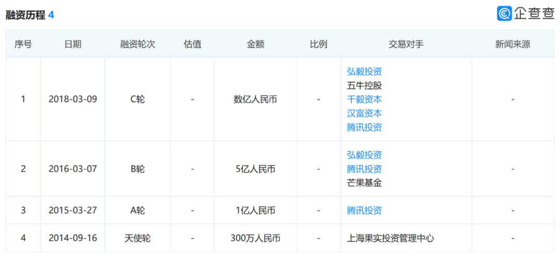
Task: Open 汉富资本 investor link
Action: point(364,113)
